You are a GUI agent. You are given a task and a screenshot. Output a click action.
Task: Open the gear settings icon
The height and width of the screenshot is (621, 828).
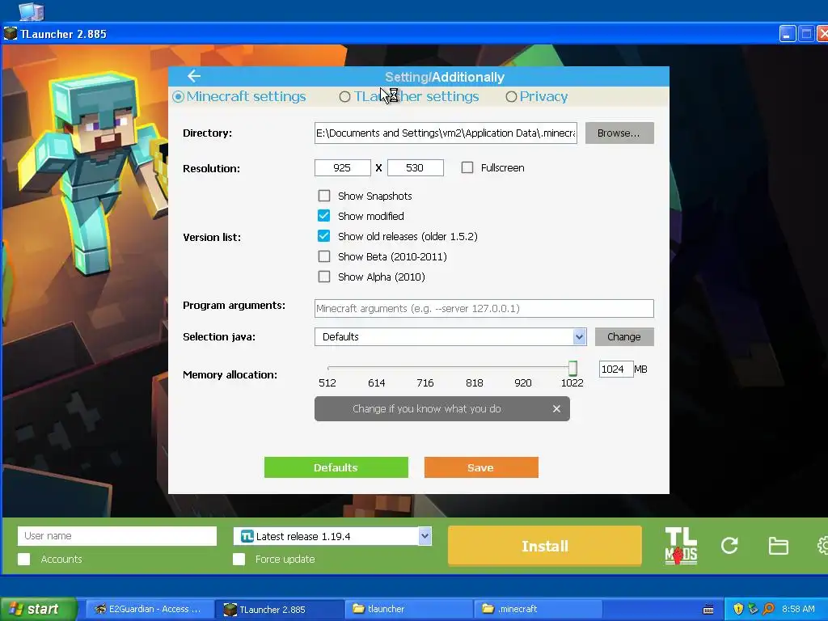pyautogui.click(x=822, y=546)
